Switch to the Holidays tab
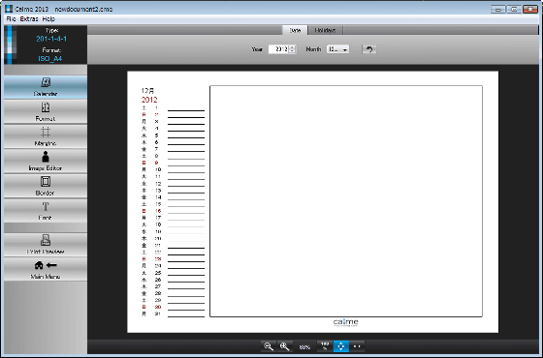 point(325,30)
